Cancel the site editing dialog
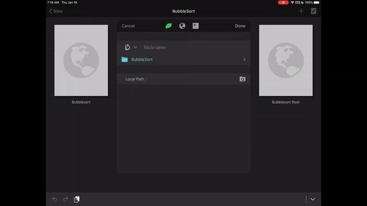The image size is (367, 206). (x=128, y=26)
